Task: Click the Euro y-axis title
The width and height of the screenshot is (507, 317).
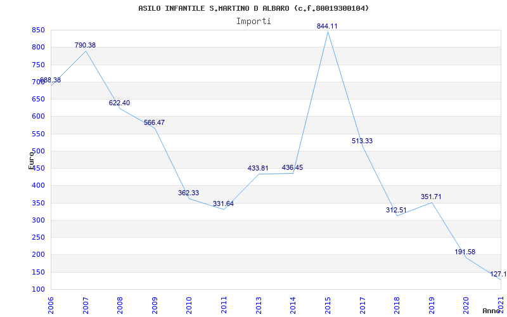Action: point(31,161)
